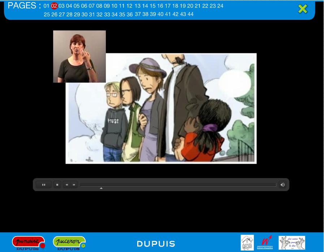Click the progress position marker triangle
The height and width of the screenshot is (252, 324).
click(x=101, y=188)
